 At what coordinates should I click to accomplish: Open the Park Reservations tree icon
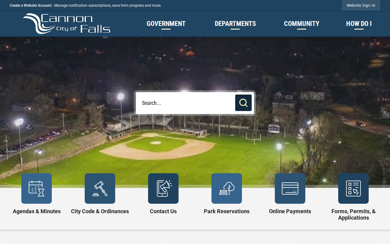(x=227, y=188)
